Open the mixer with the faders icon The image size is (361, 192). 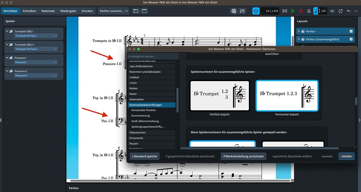point(242,11)
